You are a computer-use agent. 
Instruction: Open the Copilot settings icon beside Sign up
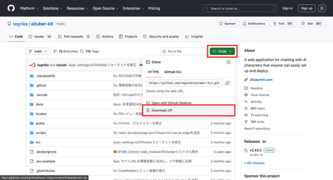click(322, 8)
